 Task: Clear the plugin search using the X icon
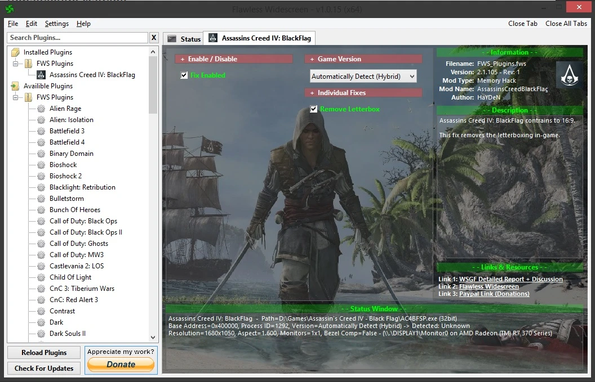[154, 38]
